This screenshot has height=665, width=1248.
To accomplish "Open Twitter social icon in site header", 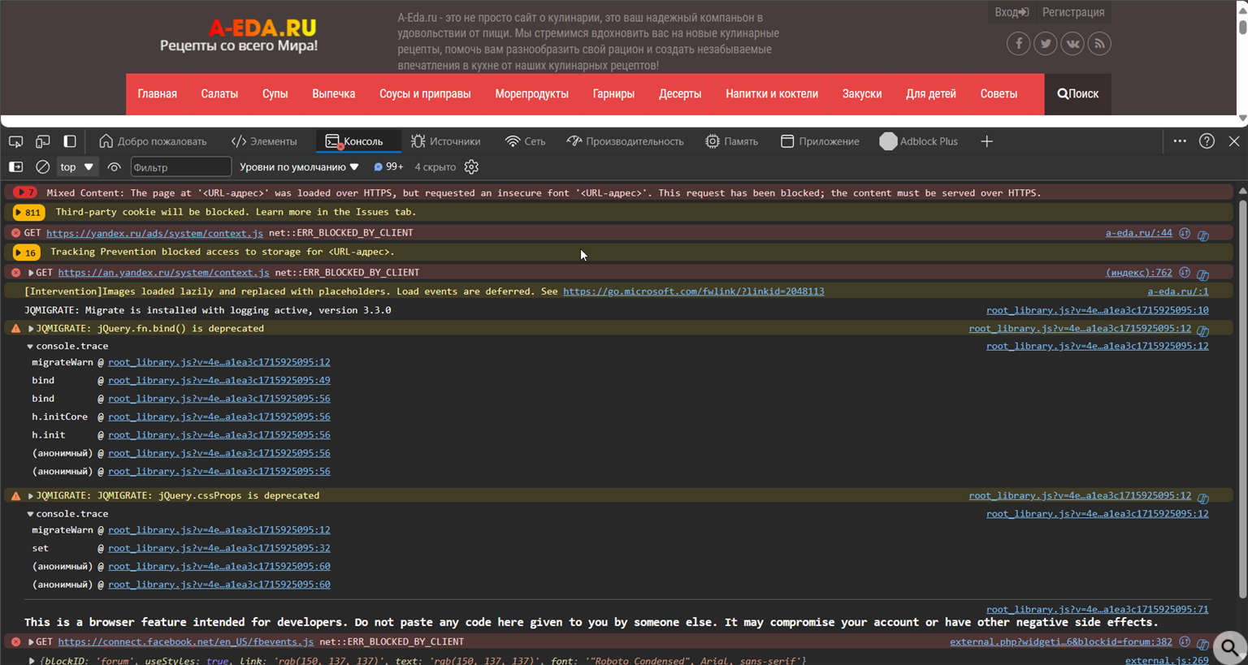I will point(1046,44).
